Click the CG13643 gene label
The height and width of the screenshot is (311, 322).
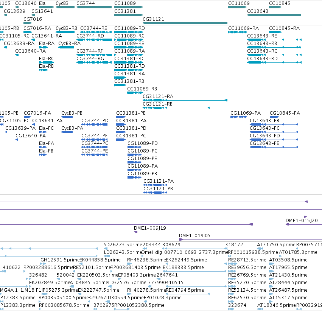(258, 11)
